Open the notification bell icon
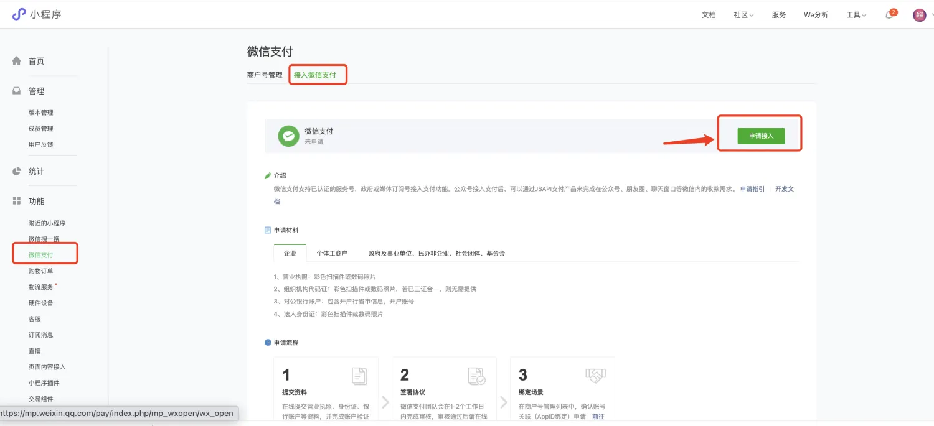The height and width of the screenshot is (426, 934). coord(889,15)
